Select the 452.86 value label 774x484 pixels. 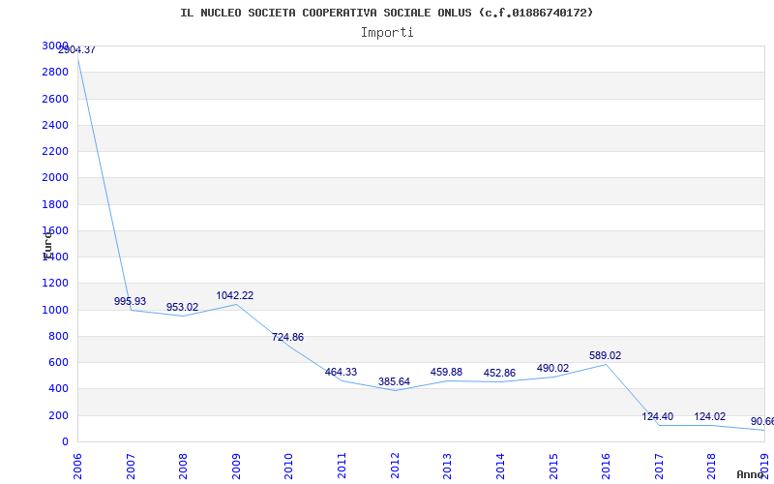(499, 374)
